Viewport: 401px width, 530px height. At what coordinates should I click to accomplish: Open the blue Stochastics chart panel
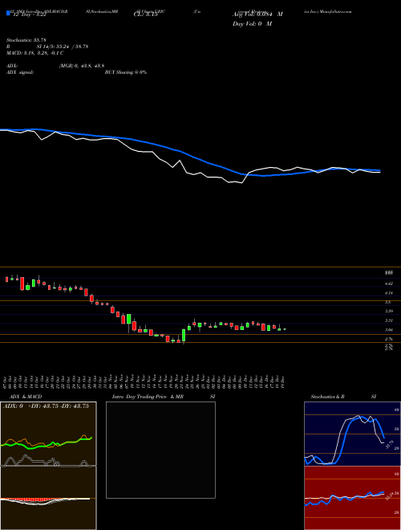coord(352,434)
